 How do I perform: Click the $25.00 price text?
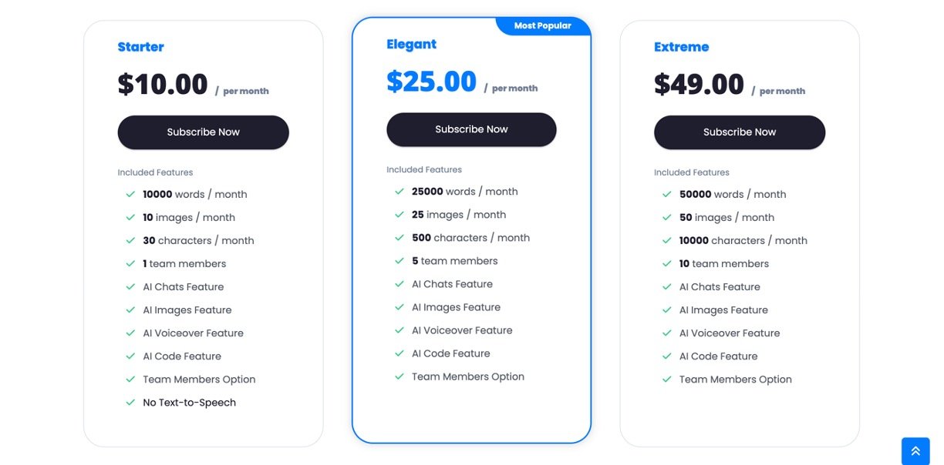[431, 82]
